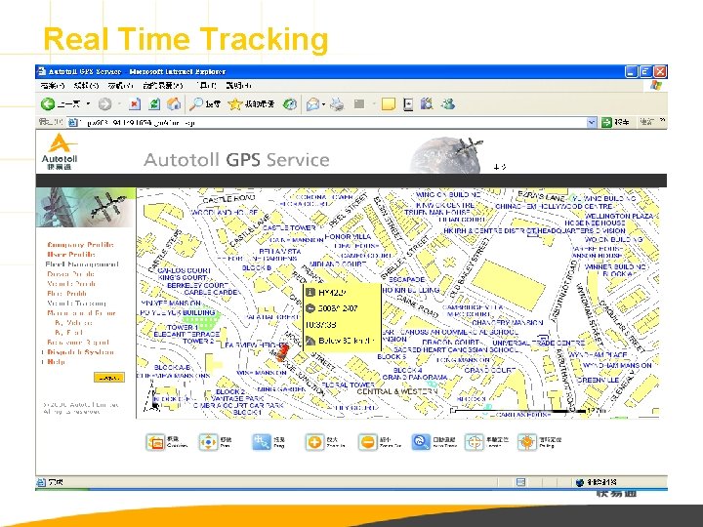Click the red vehicle marker on map
703x527 pixels.
coord(282,352)
